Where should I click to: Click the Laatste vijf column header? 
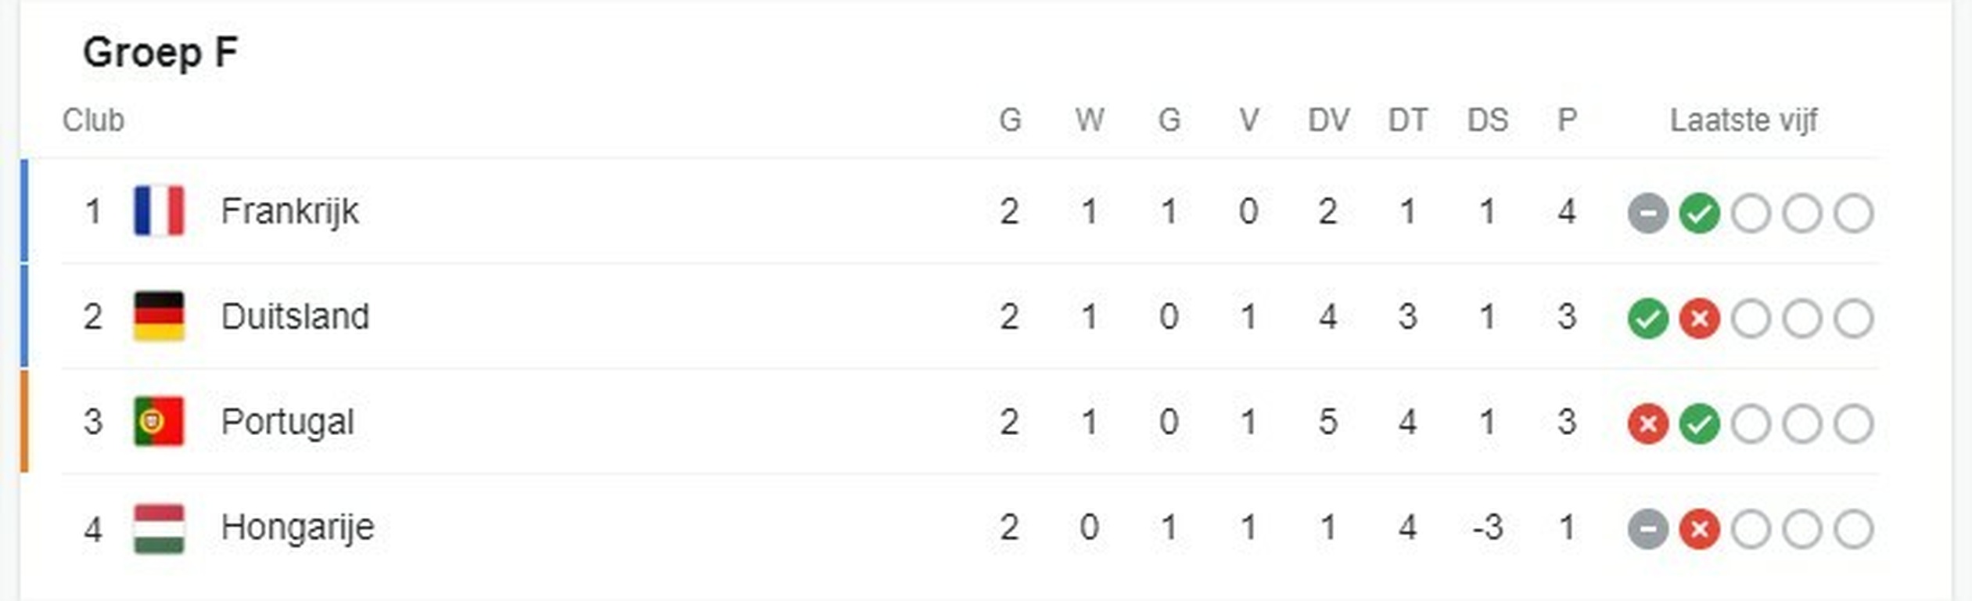point(1744,121)
